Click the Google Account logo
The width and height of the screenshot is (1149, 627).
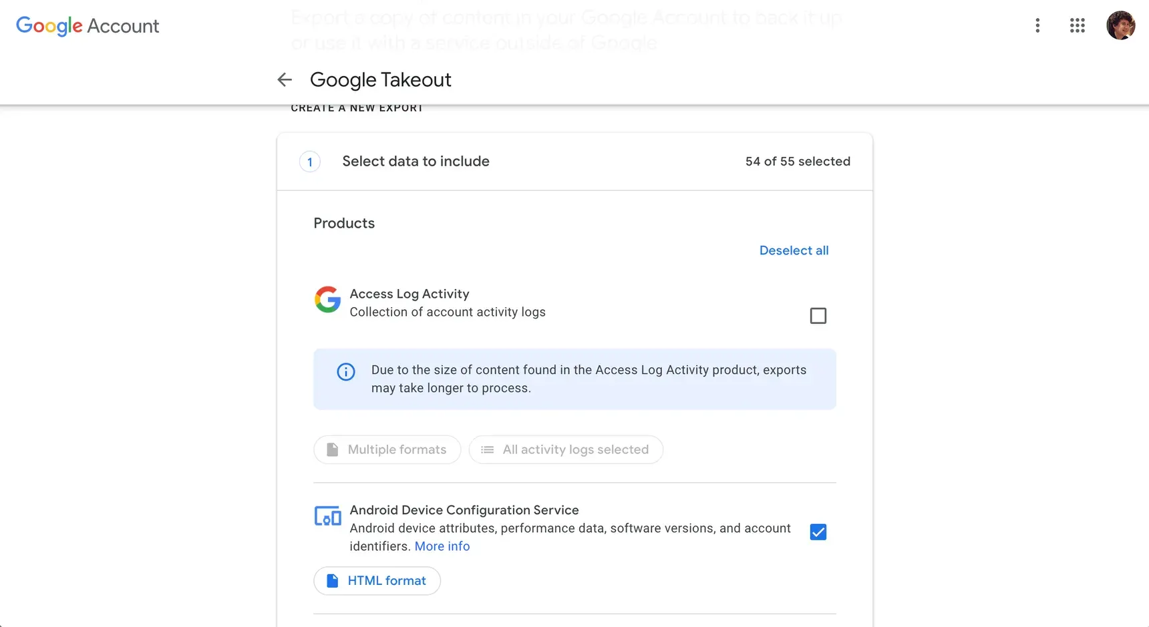[88, 26]
